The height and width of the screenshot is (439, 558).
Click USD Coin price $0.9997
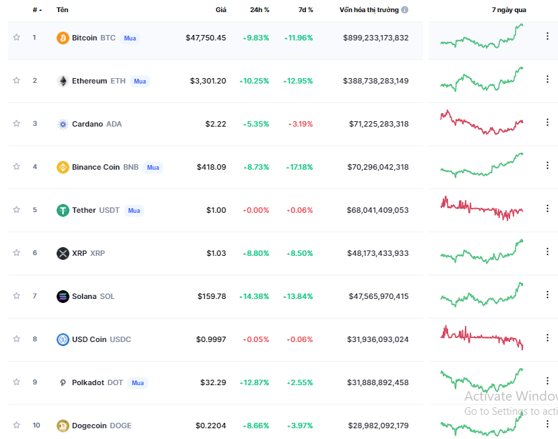(x=211, y=339)
